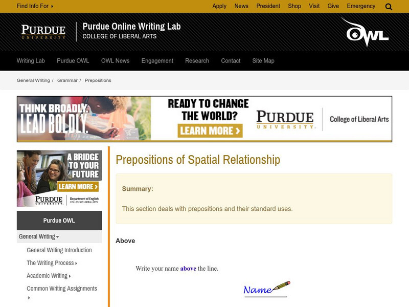Open the News link
The width and height of the screenshot is (409, 307).
(x=241, y=6)
